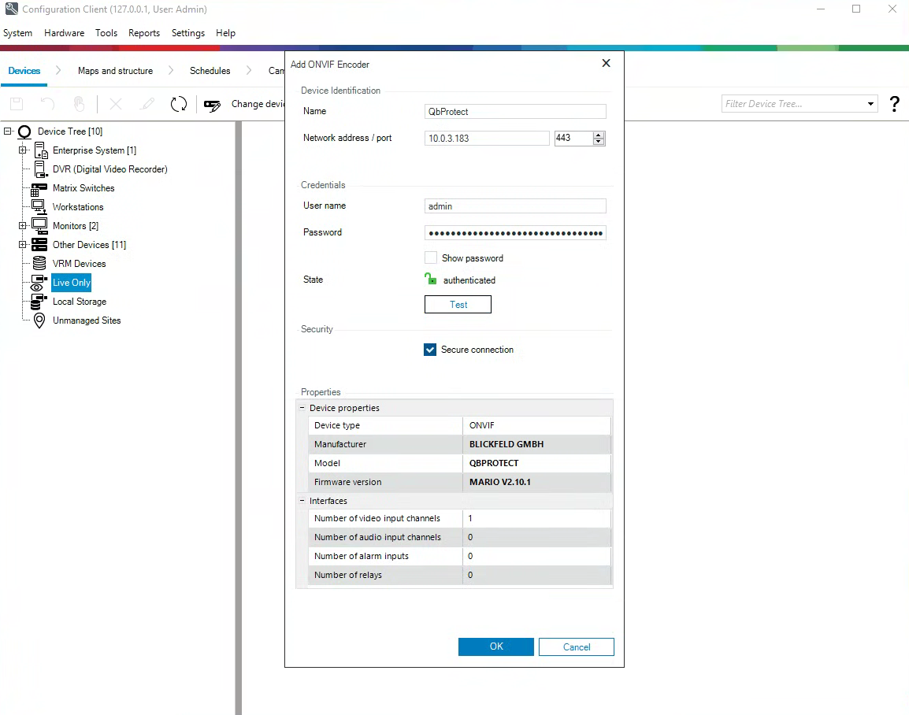The height and width of the screenshot is (715, 909).
Task: Click the User name input field
Action: click(515, 206)
